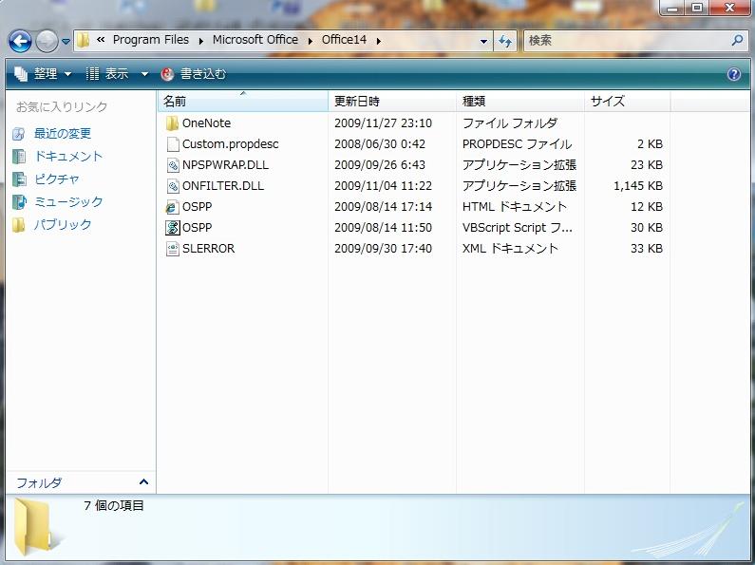
Task: Open パブリック favorite link
Action: click(x=63, y=224)
